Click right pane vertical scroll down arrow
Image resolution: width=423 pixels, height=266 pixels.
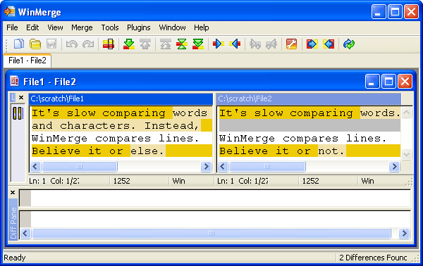(x=407, y=154)
